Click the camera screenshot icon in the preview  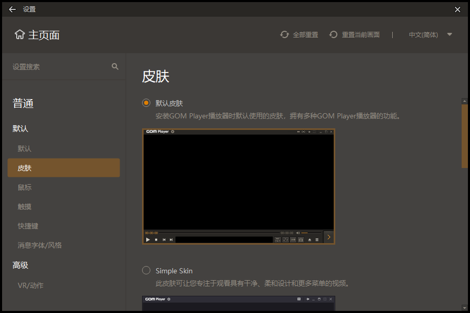pos(301,239)
